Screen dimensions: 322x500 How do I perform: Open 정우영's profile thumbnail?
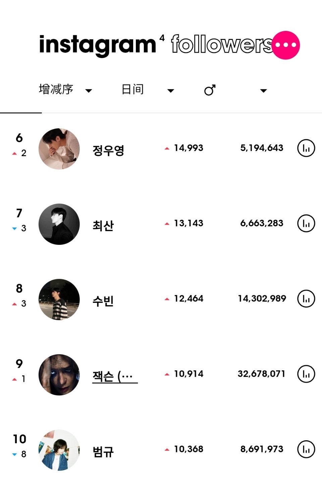pyautogui.click(x=59, y=149)
